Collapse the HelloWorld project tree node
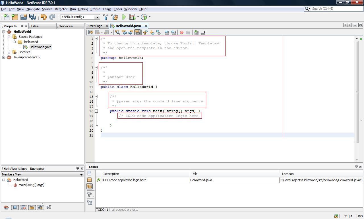 pyautogui.click(x=4, y=32)
